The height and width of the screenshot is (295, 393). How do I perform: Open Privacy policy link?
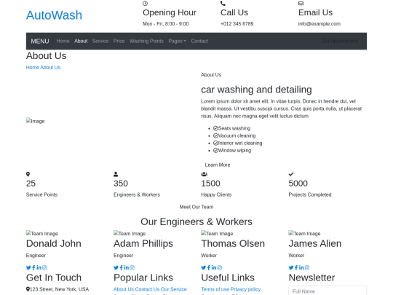(x=245, y=289)
